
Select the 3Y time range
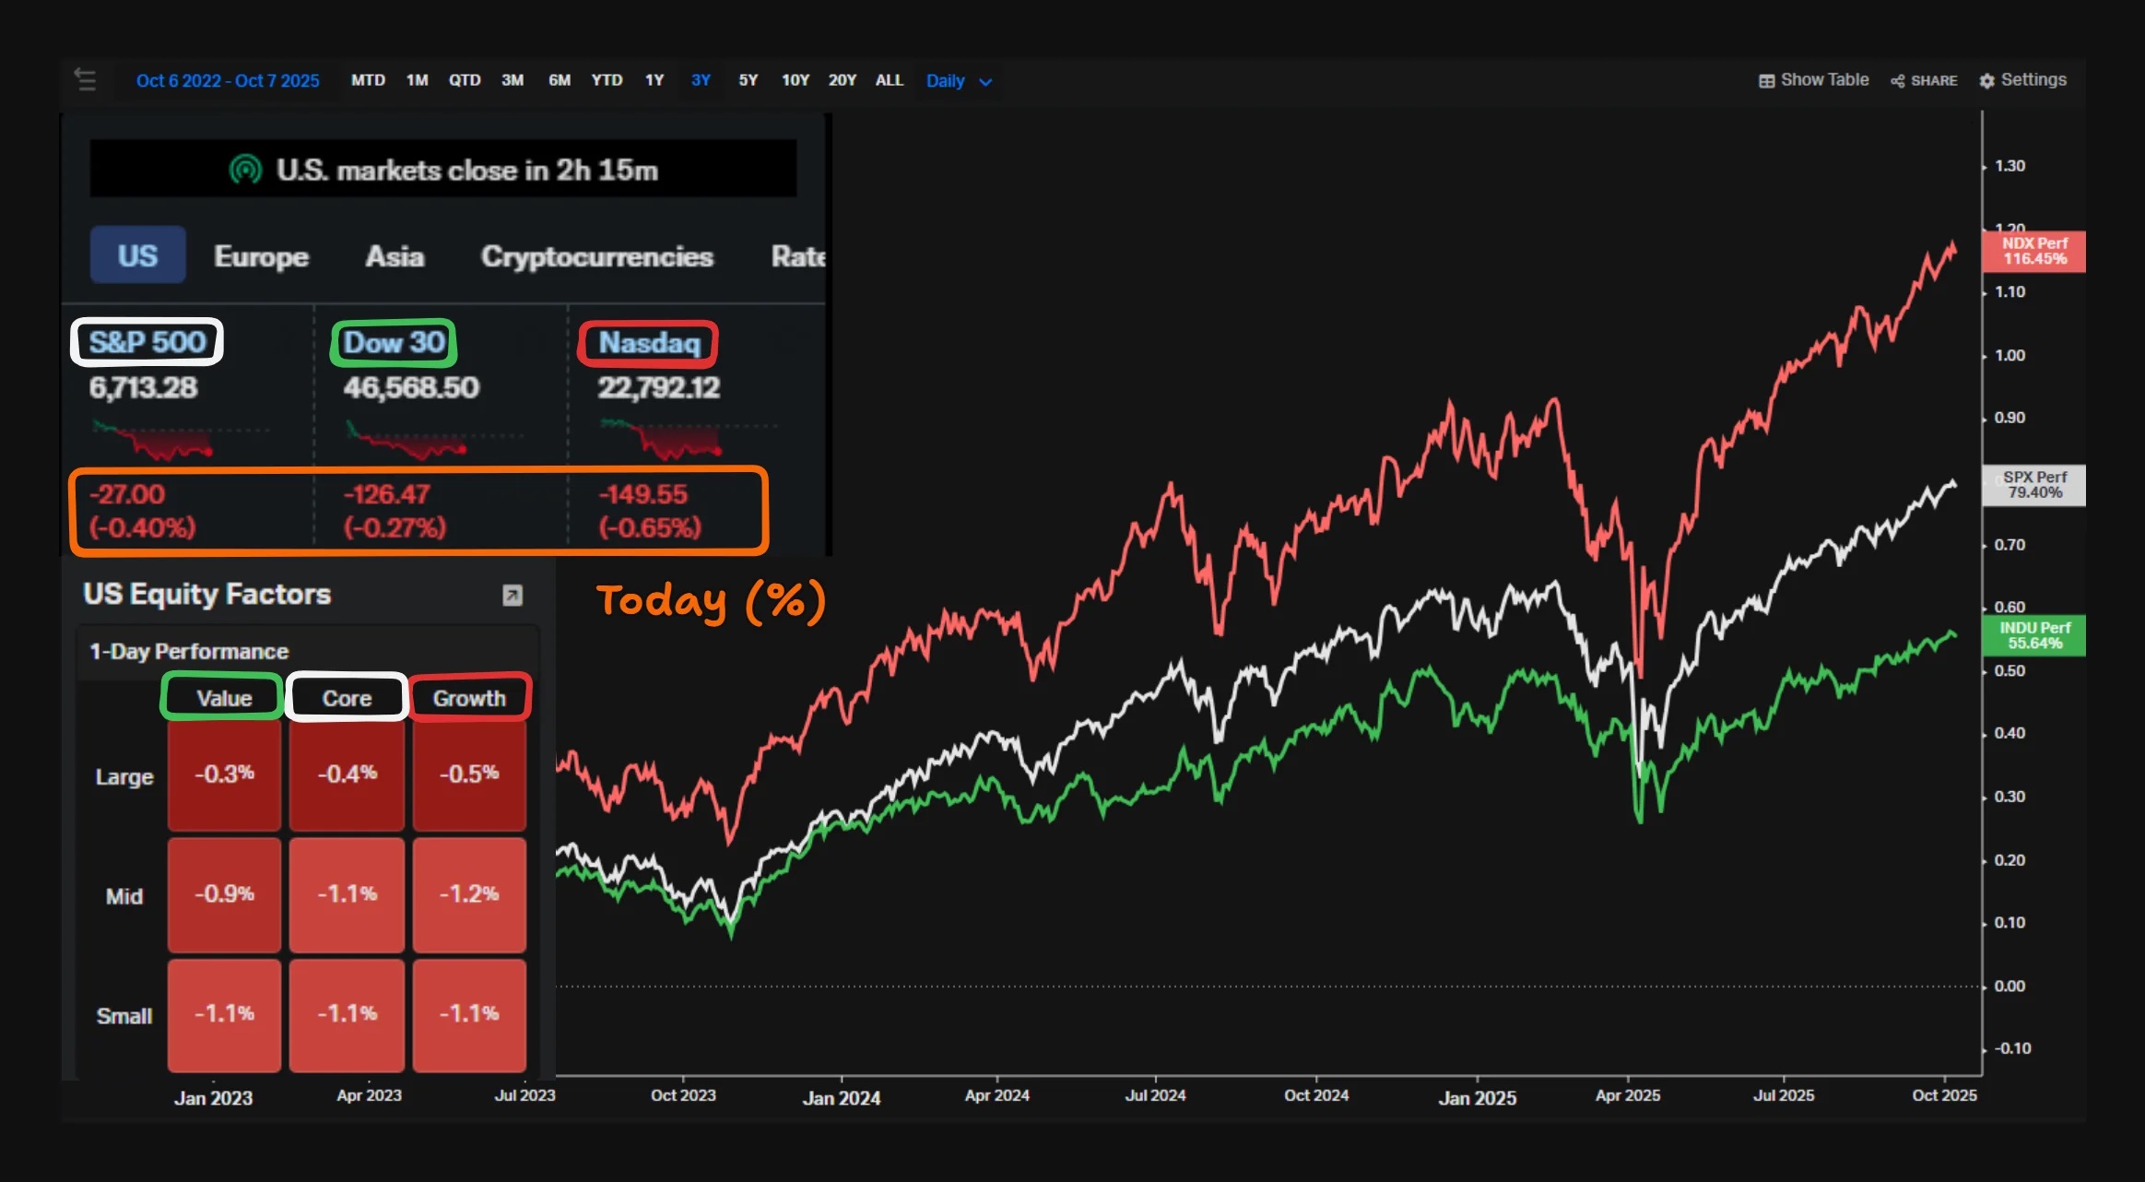701,80
